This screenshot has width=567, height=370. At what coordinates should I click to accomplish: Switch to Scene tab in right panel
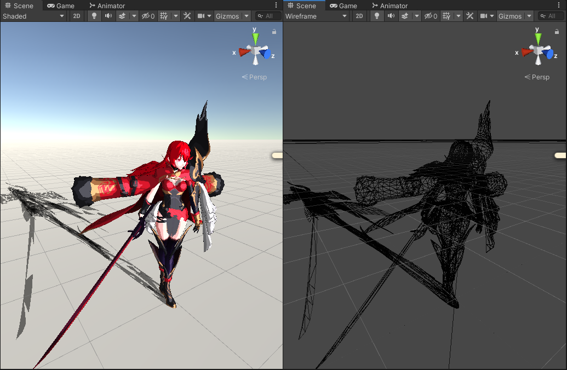[302, 5]
